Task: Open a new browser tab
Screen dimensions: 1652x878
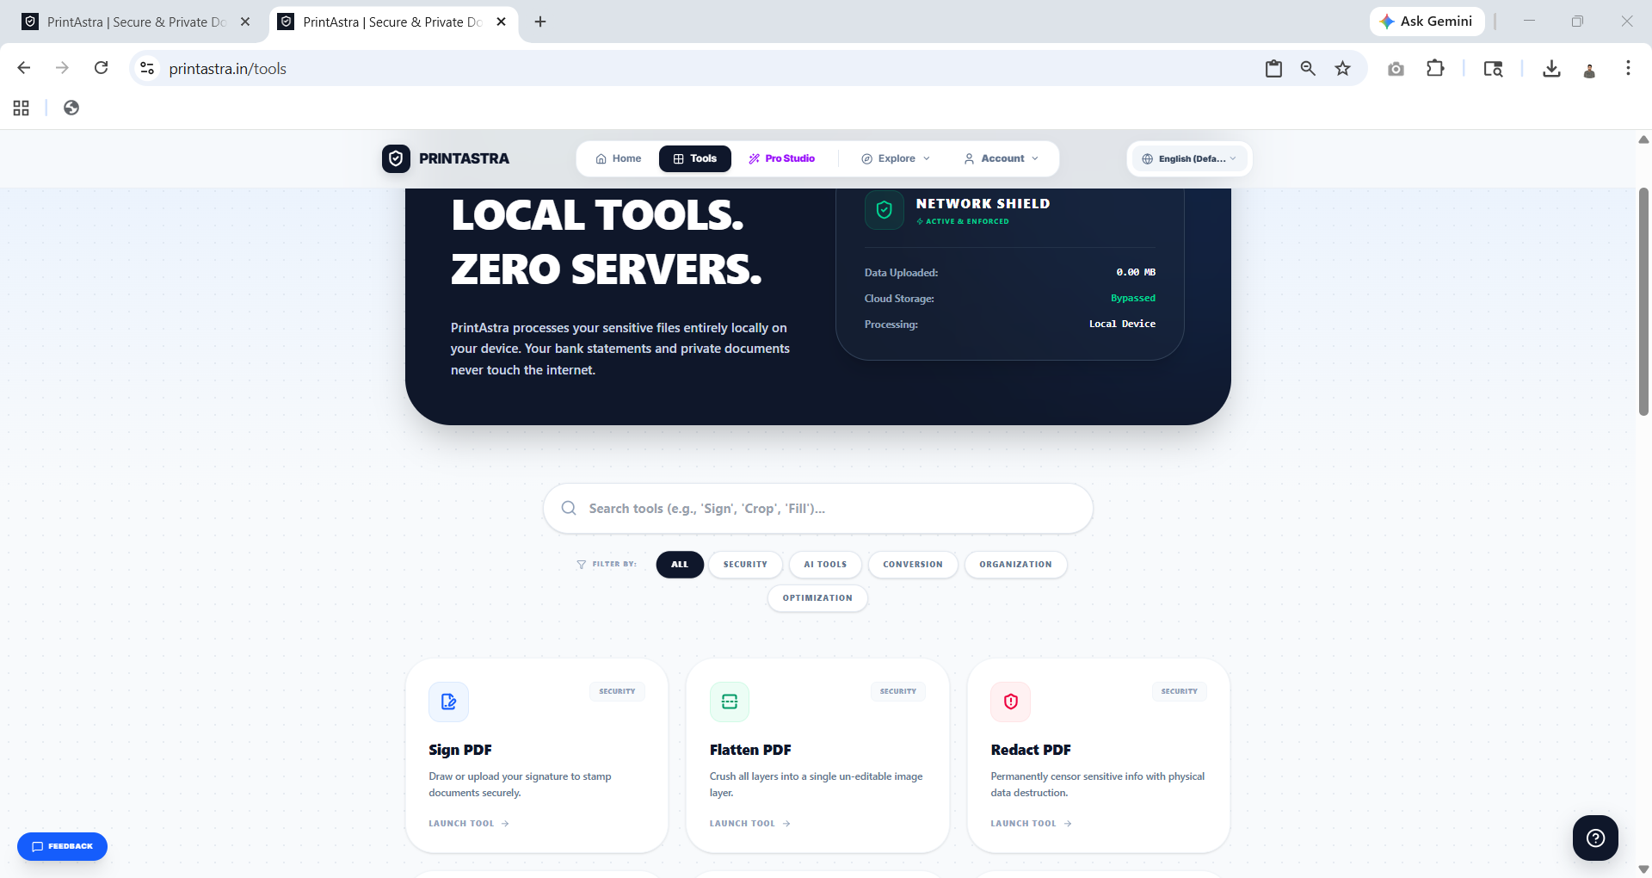Action: [x=540, y=22]
